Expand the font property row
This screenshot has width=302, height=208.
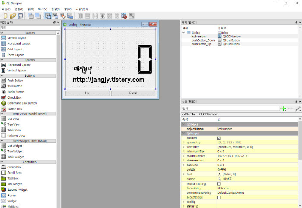[x=183, y=174]
